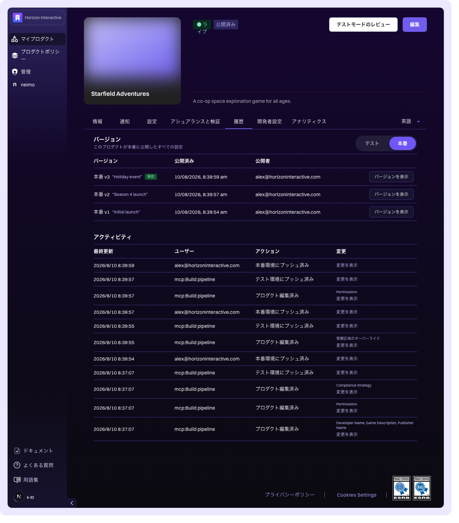Screen dimensions: 459x523
Task: Click the ESRB Privacy Certified badge
Action: click(x=401, y=488)
